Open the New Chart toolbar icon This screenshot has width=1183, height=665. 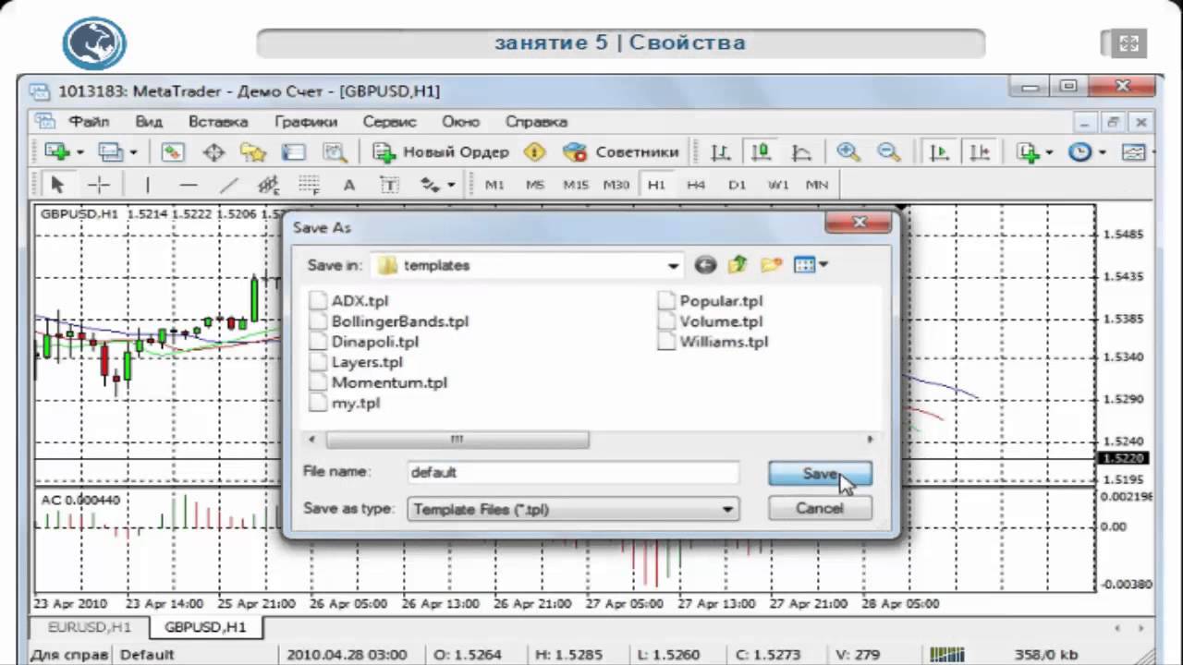click(57, 152)
